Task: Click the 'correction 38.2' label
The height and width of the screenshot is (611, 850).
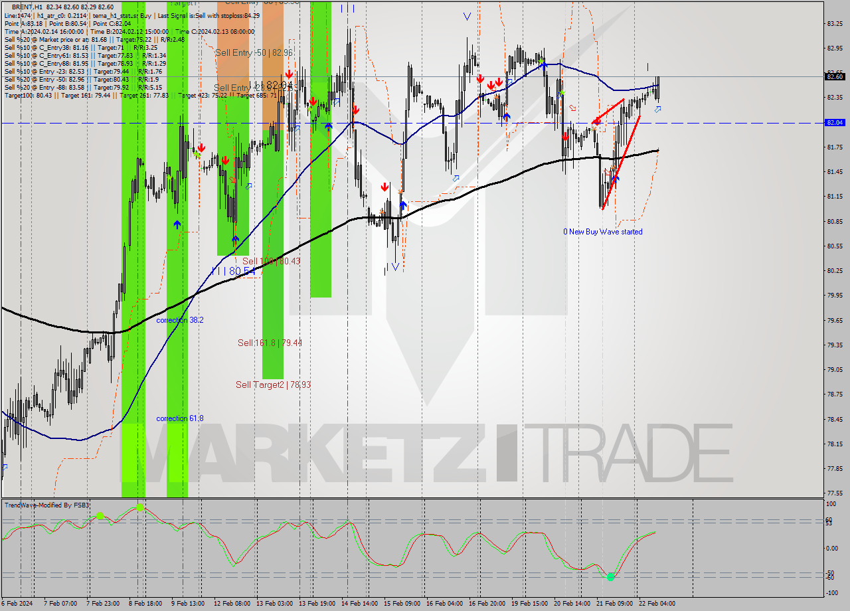Action: pyautogui.click(x=180, y=320)
